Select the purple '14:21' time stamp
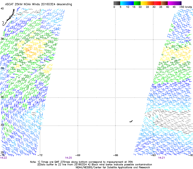193x169 pixels. (x=161, y=158)
